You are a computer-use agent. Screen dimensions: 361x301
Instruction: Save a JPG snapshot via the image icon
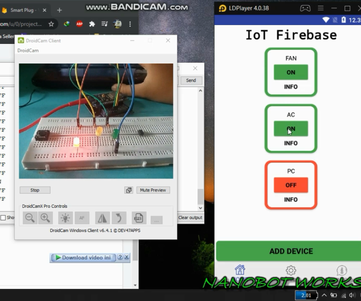coord(139,218)
